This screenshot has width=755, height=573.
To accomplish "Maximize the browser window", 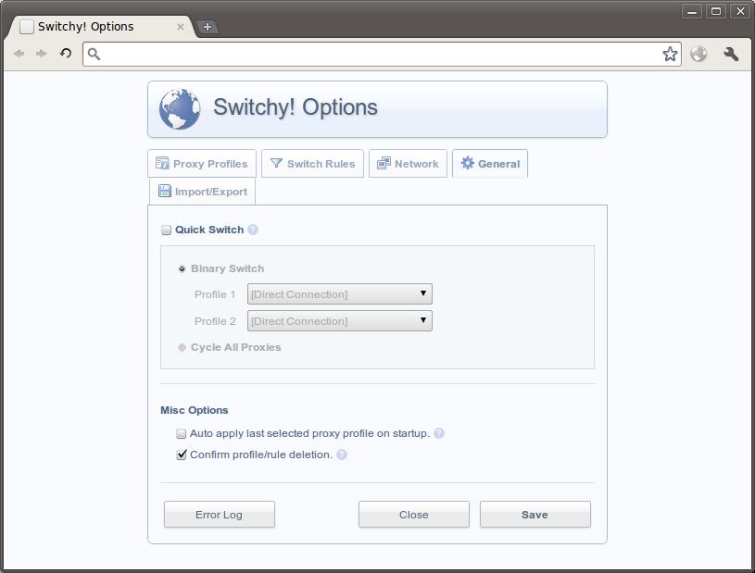I will click(x=716, y=11).
